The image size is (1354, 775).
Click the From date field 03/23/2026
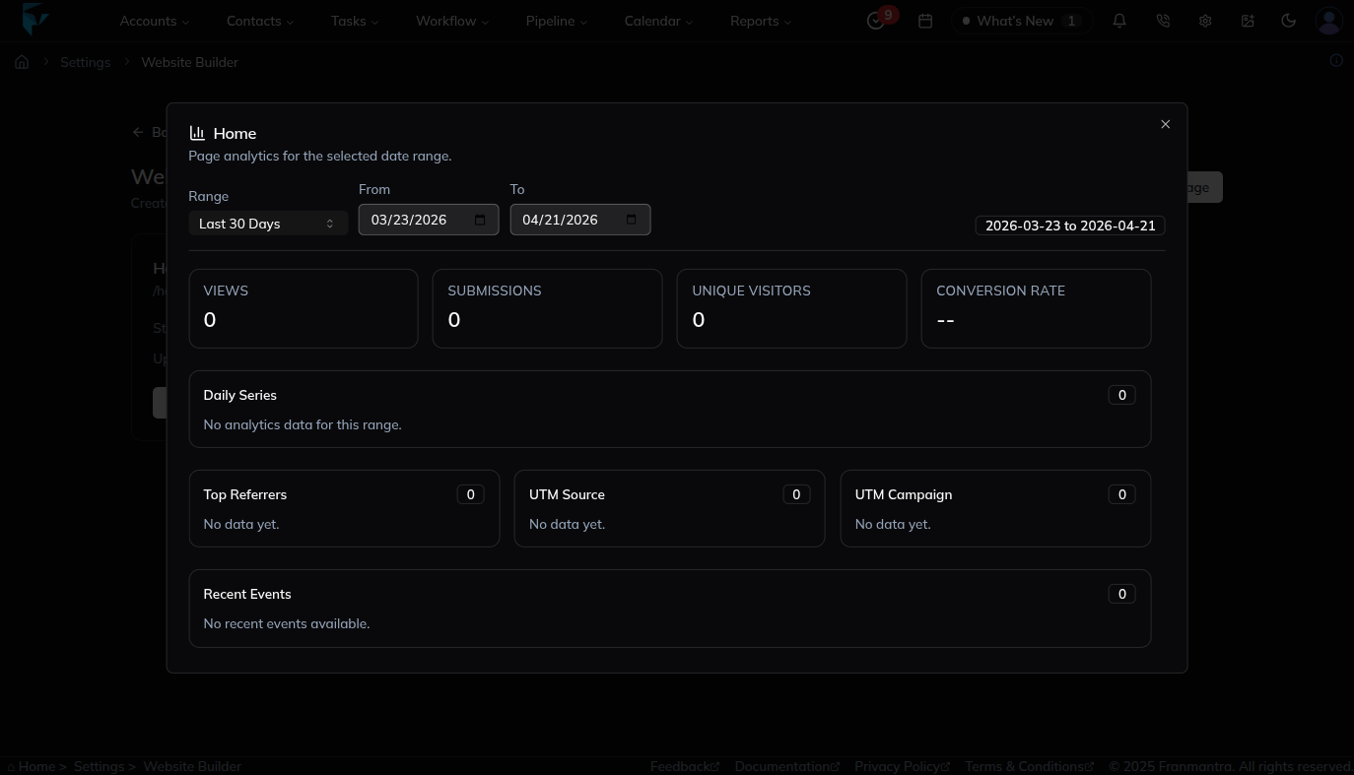click(x=429, y=220)
